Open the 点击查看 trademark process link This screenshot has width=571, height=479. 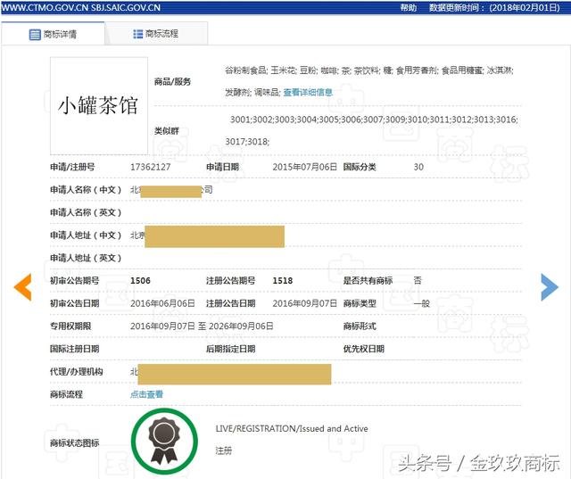pyautogui.click(x=146, y=394)
